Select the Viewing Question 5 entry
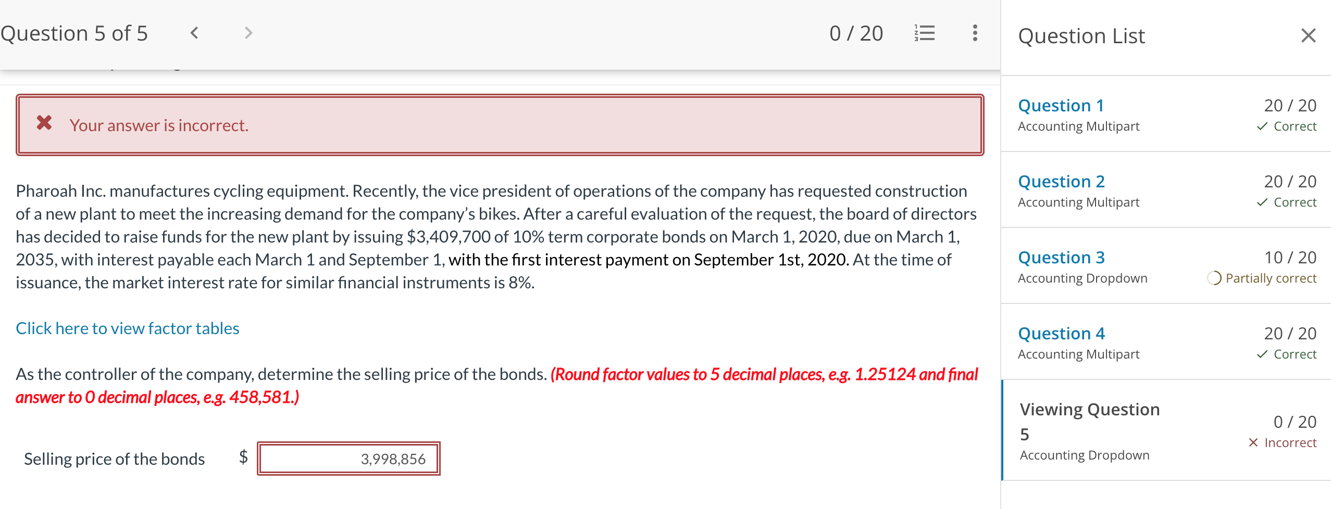Image resolution: width=1331 pixels, height=509 pixels. 1166,430
